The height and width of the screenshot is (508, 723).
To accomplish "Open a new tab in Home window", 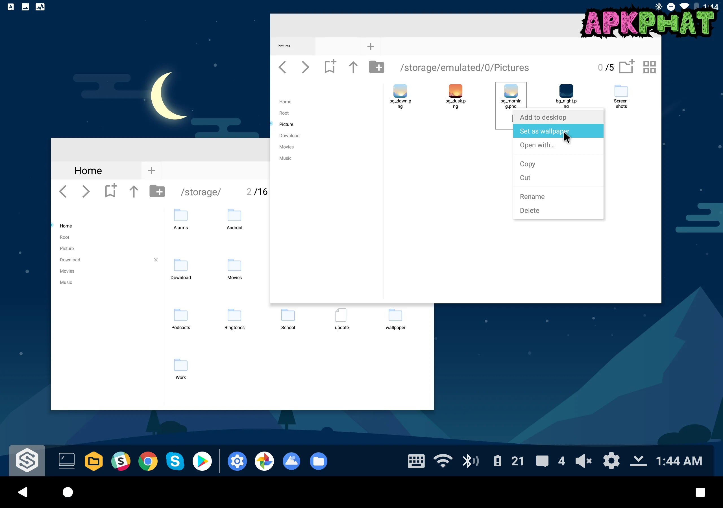I will [151, 170].
